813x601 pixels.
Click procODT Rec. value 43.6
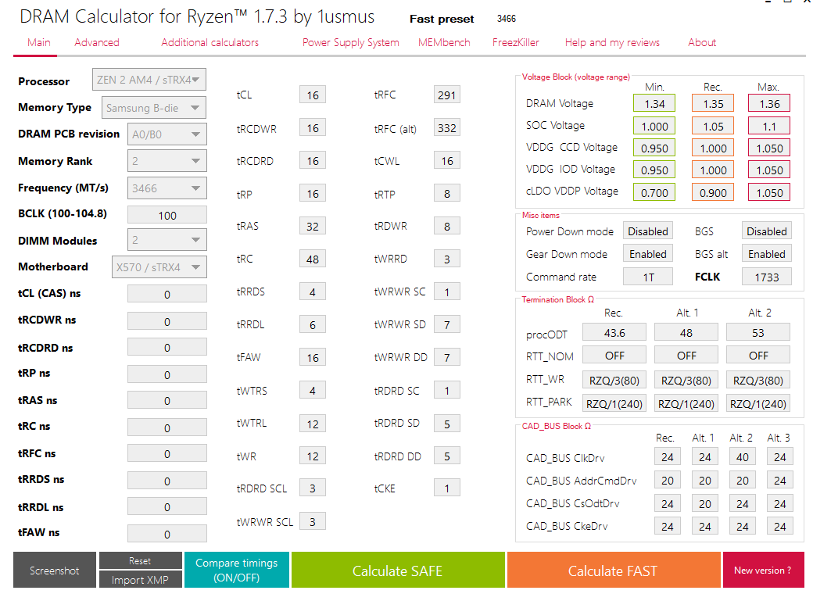click(x=614, y=332)
